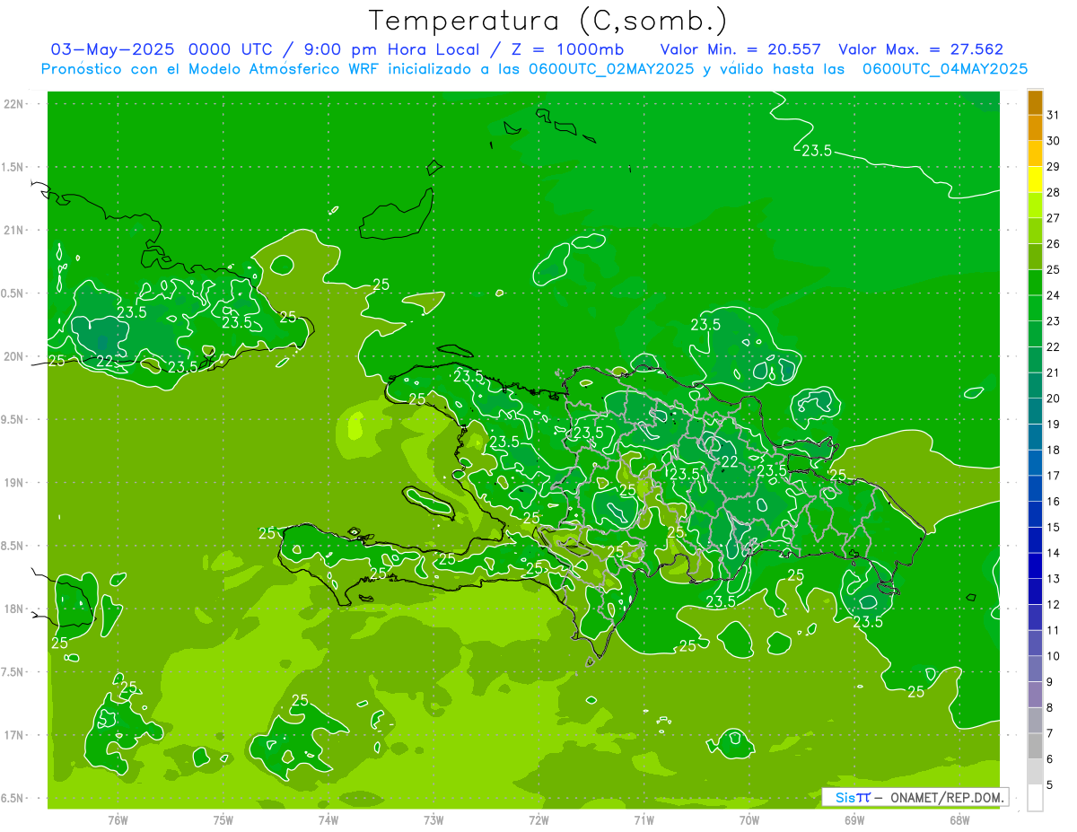This screenshot has width=1077, height=832.
Task: Click value "12" on the color scale
Action: tap(1053, 604)
